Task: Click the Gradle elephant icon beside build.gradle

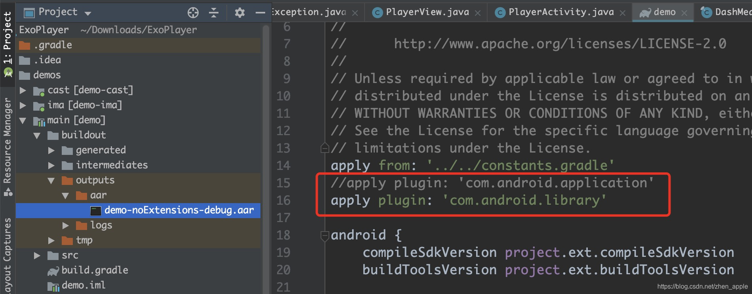Action: tap(53, 271)
